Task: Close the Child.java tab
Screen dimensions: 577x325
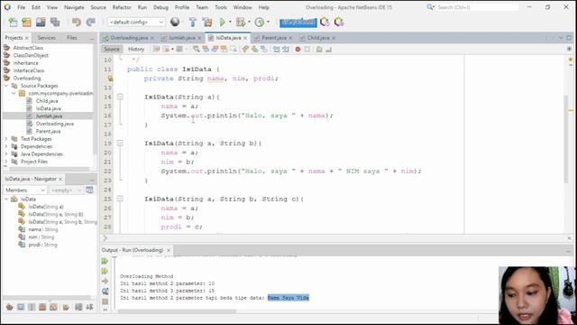Action: (334, 38)
